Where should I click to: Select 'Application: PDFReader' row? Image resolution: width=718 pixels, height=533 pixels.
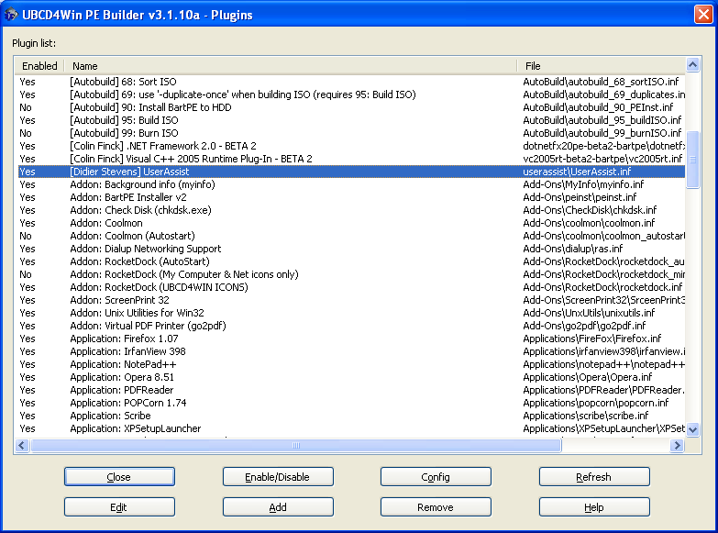(x=351, y=390)
